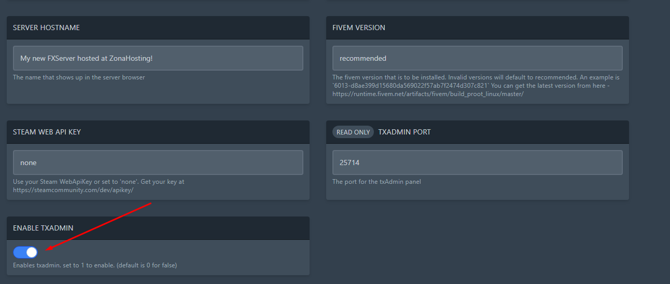This screenshot has height=284, width=670.
Task: Click the txAdmin Port field showing 25714
Action: click(x=477, y=163)
